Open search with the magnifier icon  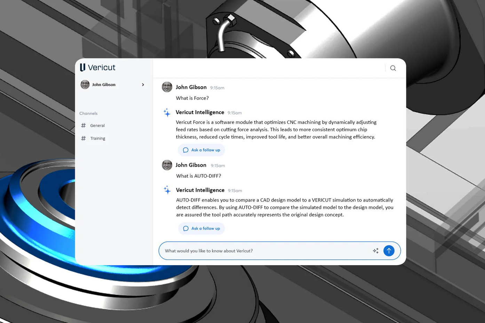pyautogui.click(x=393, y=68)
